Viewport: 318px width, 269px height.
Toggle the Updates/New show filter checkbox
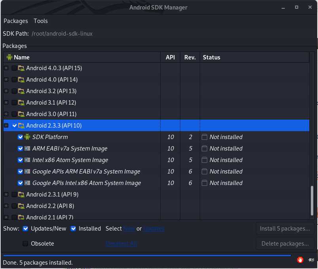pyautogui.click(x=25, y=229)
